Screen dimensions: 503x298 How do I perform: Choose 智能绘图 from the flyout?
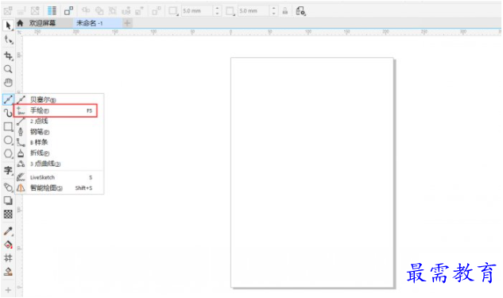(59, 188)
